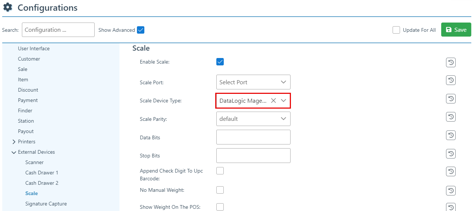The width and height of the screenshot is (472, 211).
Task: Clear the Scale Device Type selection with X
Action: [273, 101]
